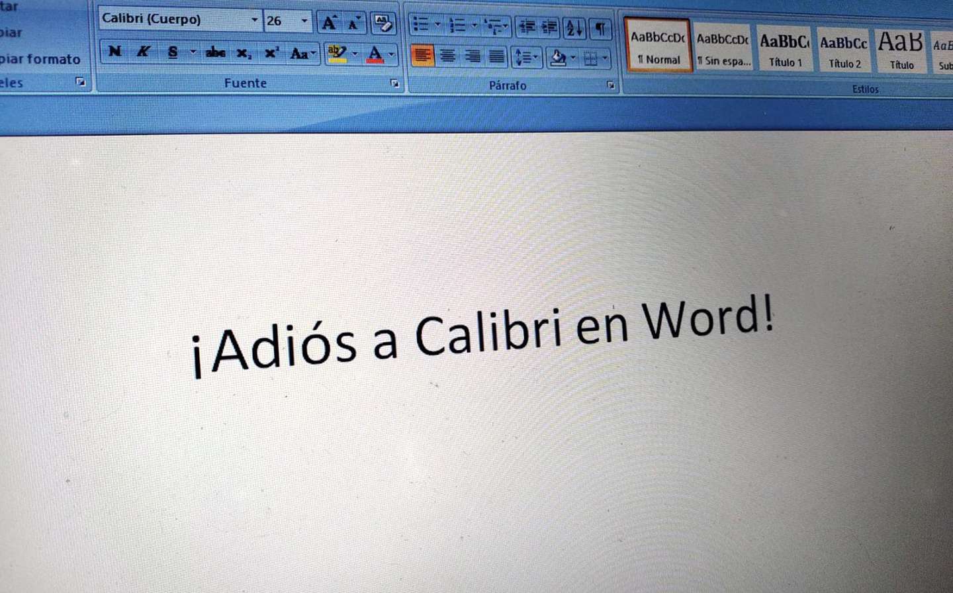Toggle italic (K) formatting
This screenshot has width=953, height=593.
pos(143,52)
